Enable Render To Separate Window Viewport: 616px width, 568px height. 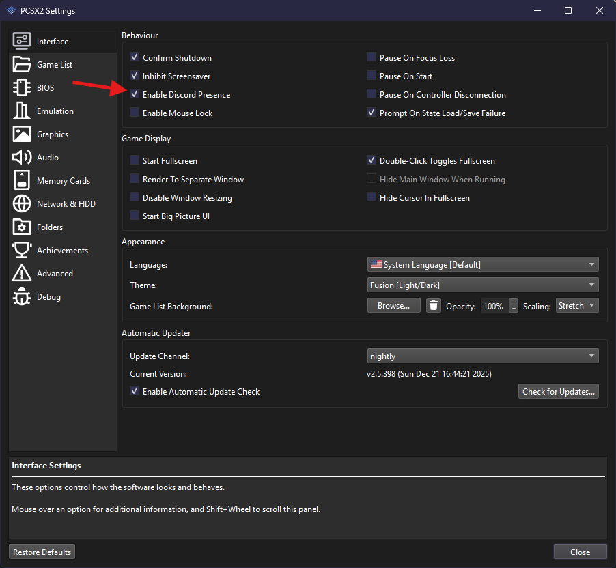(135, 179)
